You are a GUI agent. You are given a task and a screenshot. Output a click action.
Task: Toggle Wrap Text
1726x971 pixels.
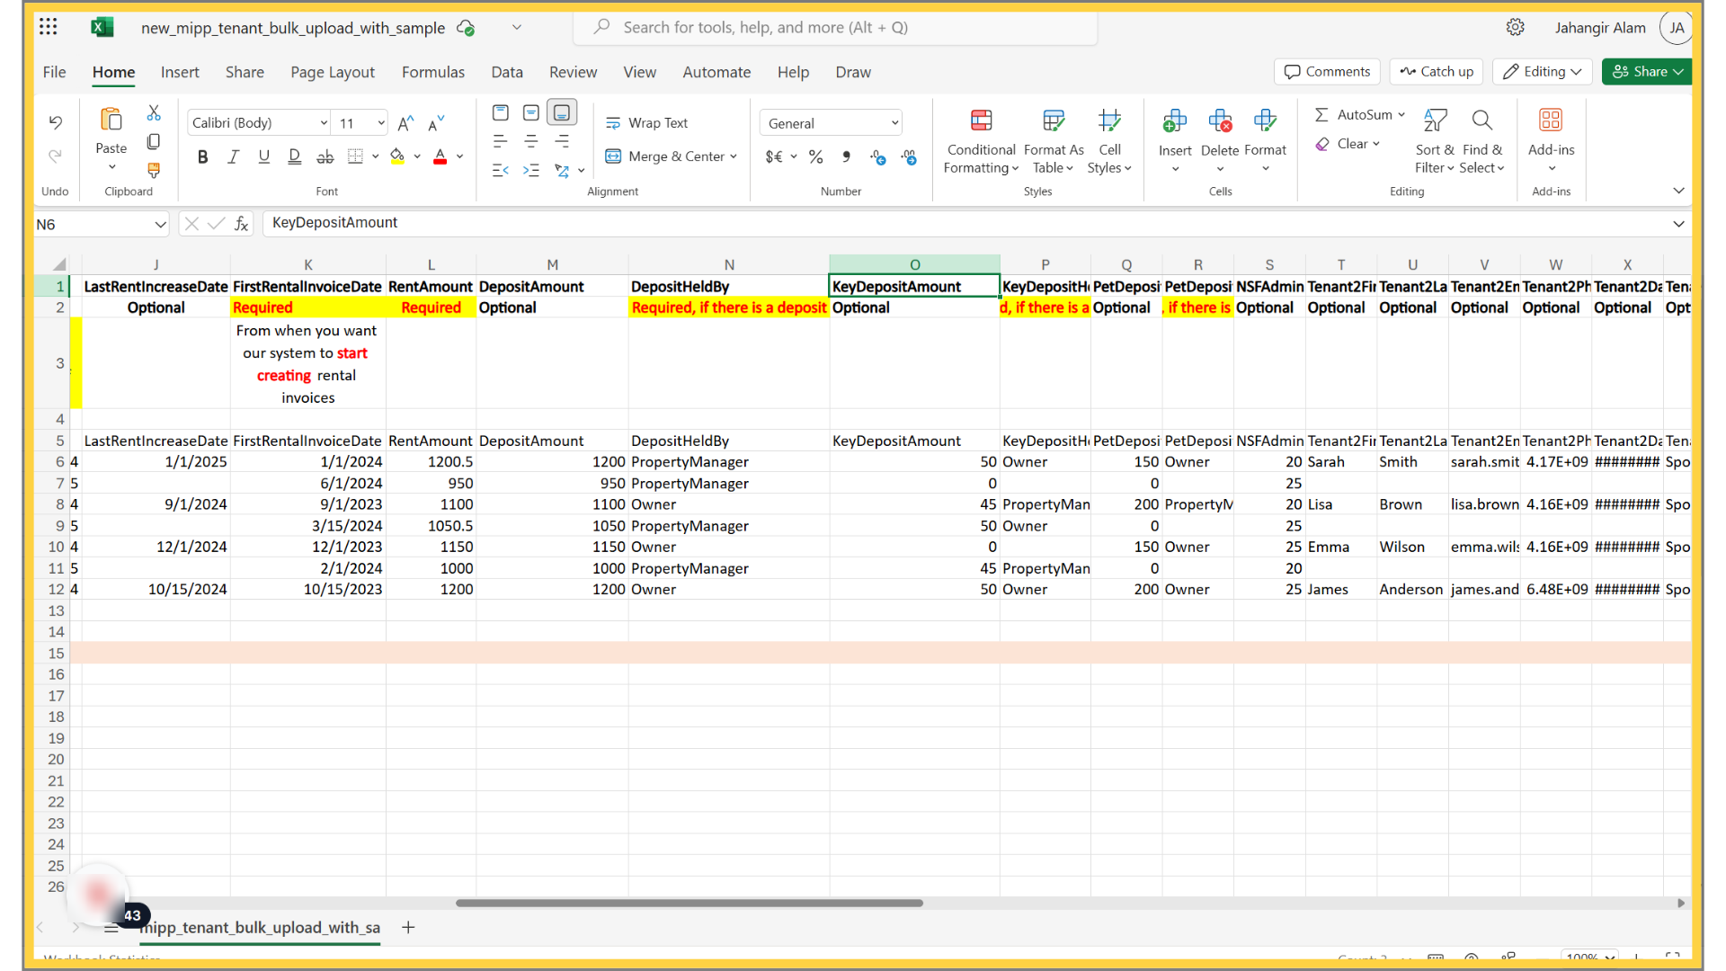click(x=647, y=123)
